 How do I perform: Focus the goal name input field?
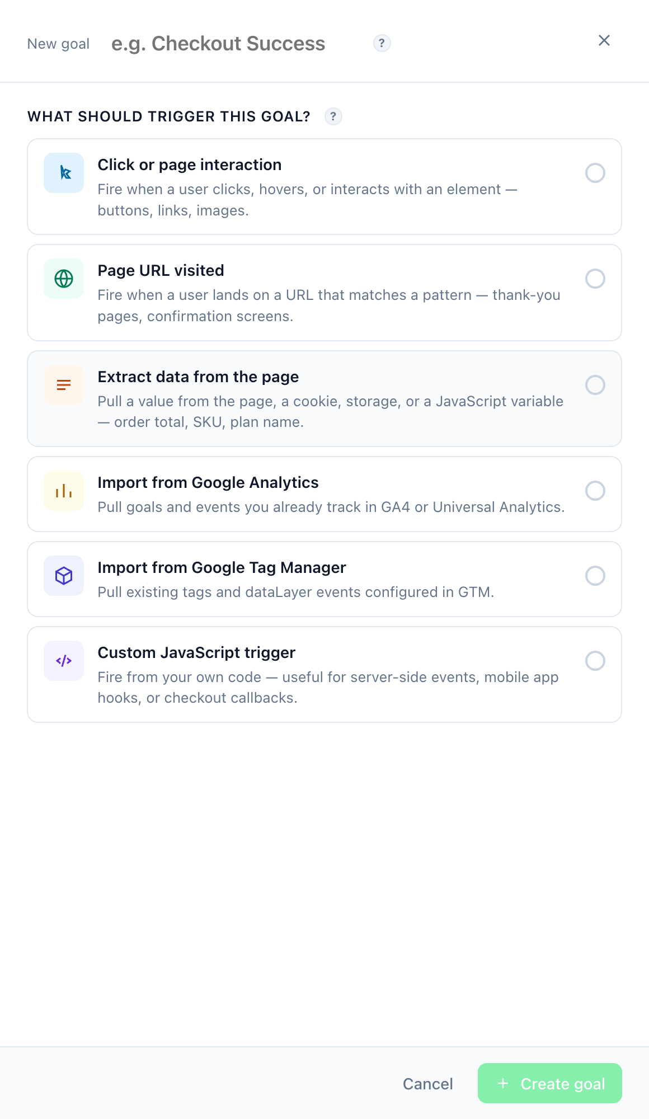(236, 44)
